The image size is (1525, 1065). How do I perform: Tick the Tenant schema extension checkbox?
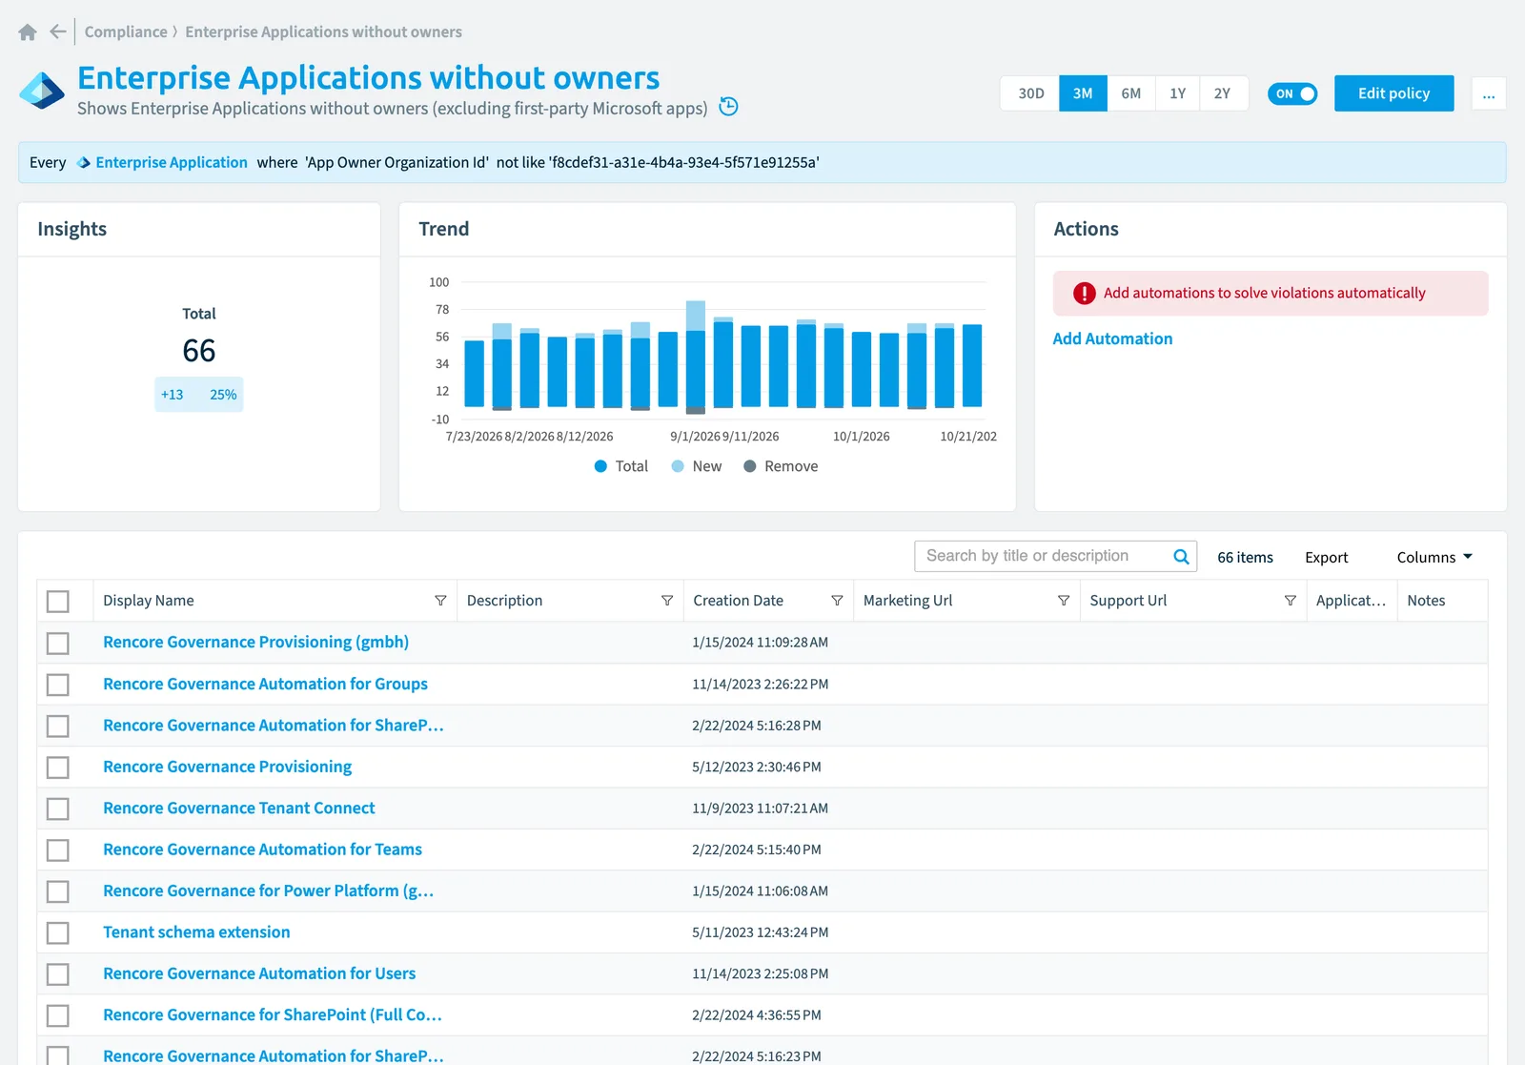[x=58, y=932]
